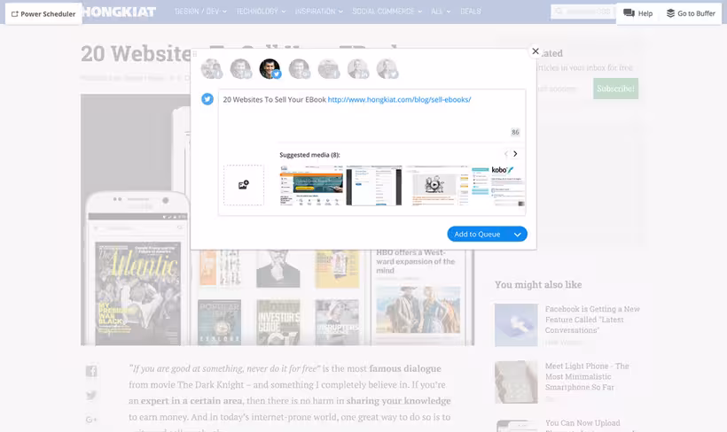Screen dimensions: 727x432
Task: Select the first Facebook profile avatar
Action: pyautogui.click(x=211, y=68)
